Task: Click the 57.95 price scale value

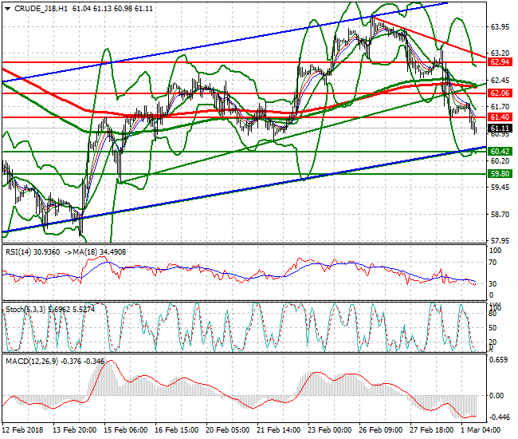Action: click(500, 241)
